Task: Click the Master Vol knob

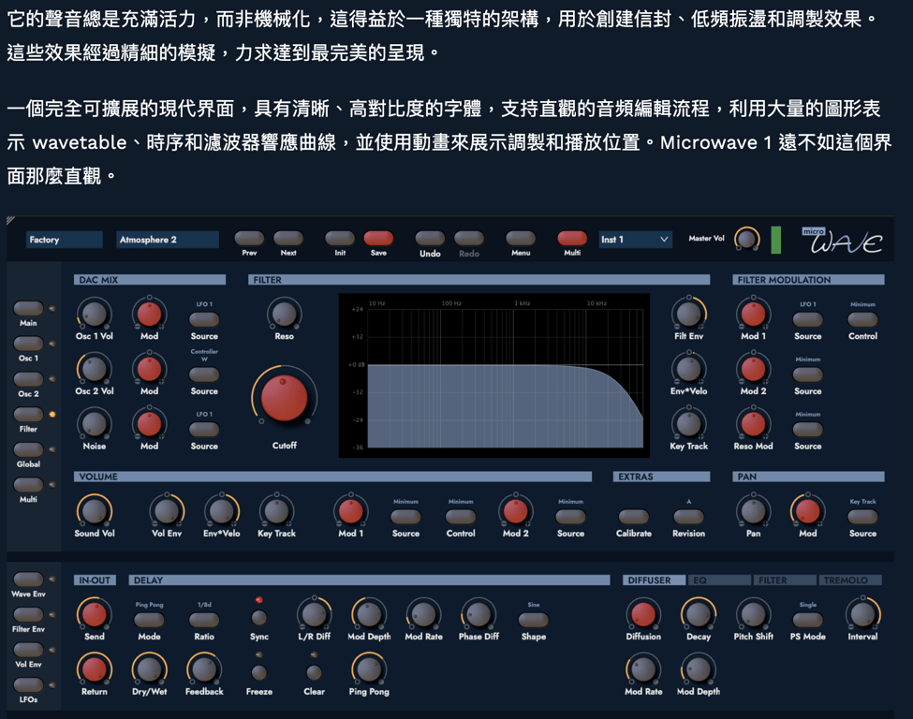Action: click(746, 240)
